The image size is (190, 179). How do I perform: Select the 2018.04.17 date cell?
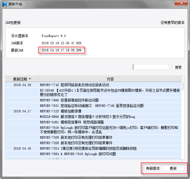(22, 111)
